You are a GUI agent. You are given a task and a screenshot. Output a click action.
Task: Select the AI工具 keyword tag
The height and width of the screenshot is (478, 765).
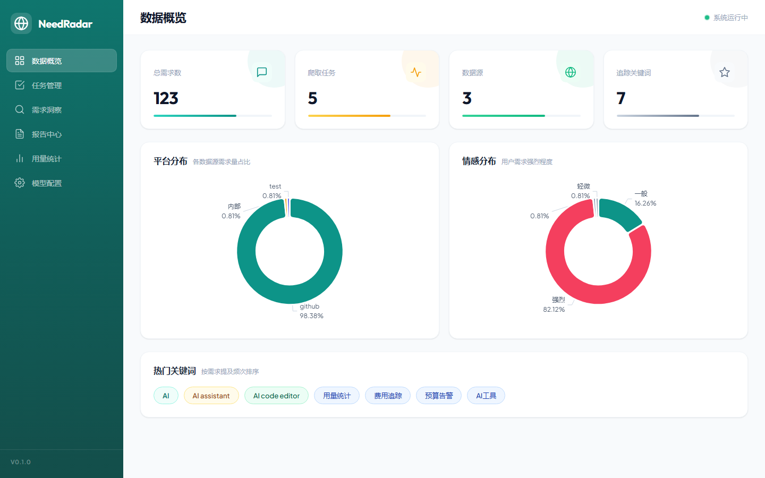[x=486, y=396]
